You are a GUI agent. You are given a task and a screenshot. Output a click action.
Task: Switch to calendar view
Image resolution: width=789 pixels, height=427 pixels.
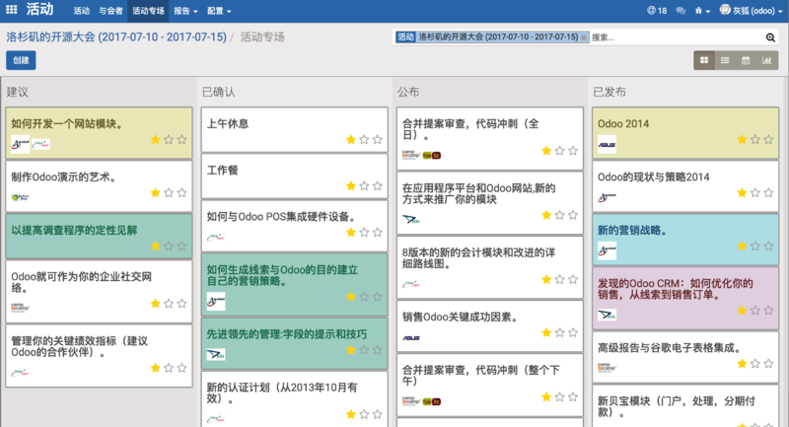pyautogui.click(x=746, y=60)
